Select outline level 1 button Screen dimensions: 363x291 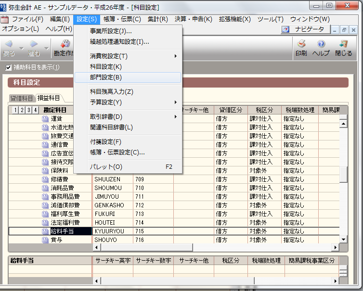(x=15, y=110)
